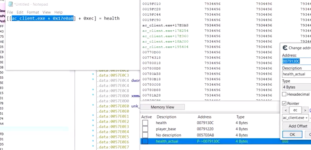Open the Type dropdown showing 4 Bytes
The width and height of the screenshot is (311, 150).
[296, 87]
